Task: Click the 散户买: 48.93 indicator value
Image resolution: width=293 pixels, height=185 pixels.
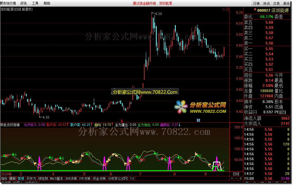Action: tap(57, 125)
